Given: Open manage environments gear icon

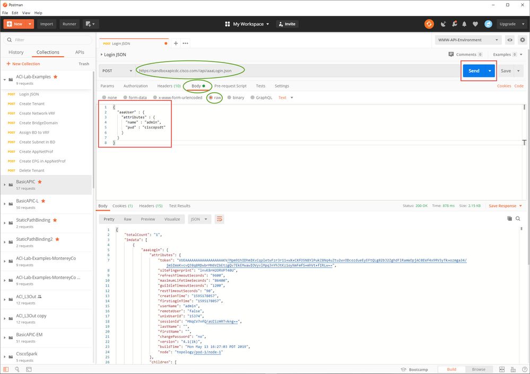Looking at the screenshot, I should [523, 40].
